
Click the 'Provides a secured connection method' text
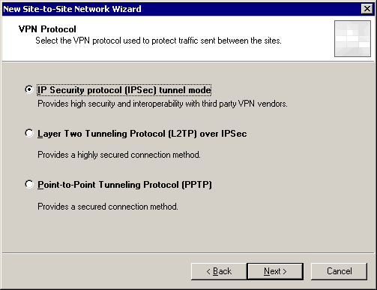tap(108, 207)
